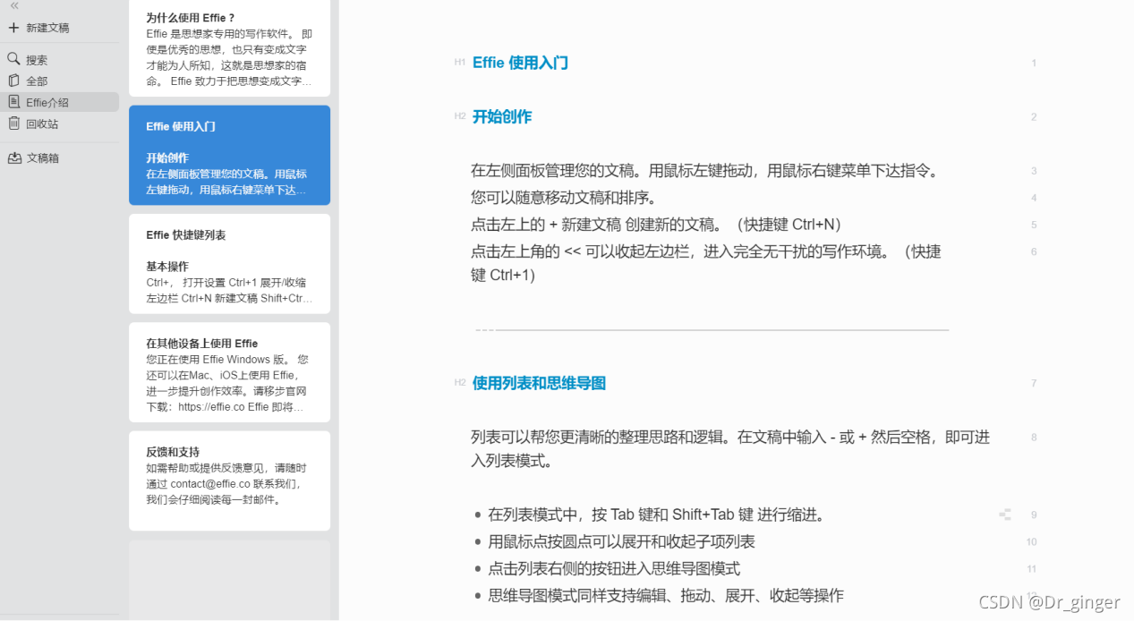Click the heading 开始创作 in the editor
This screenshot has width=1134, height=621.
(502, 116)
